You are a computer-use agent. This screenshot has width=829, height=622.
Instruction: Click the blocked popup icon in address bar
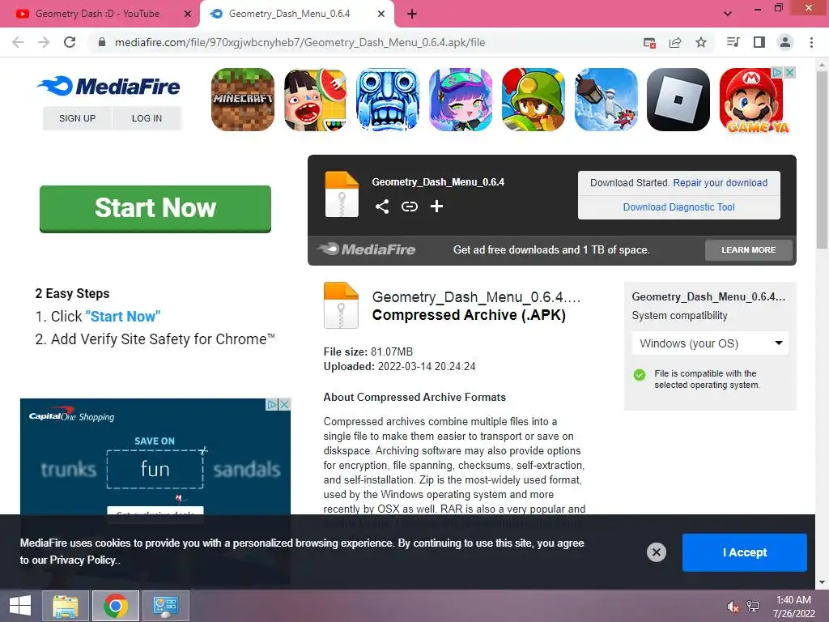pos(650,42)
